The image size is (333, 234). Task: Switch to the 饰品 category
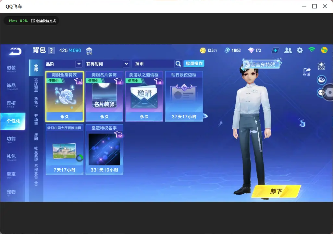pyautogui.click(x=11, y=86)
